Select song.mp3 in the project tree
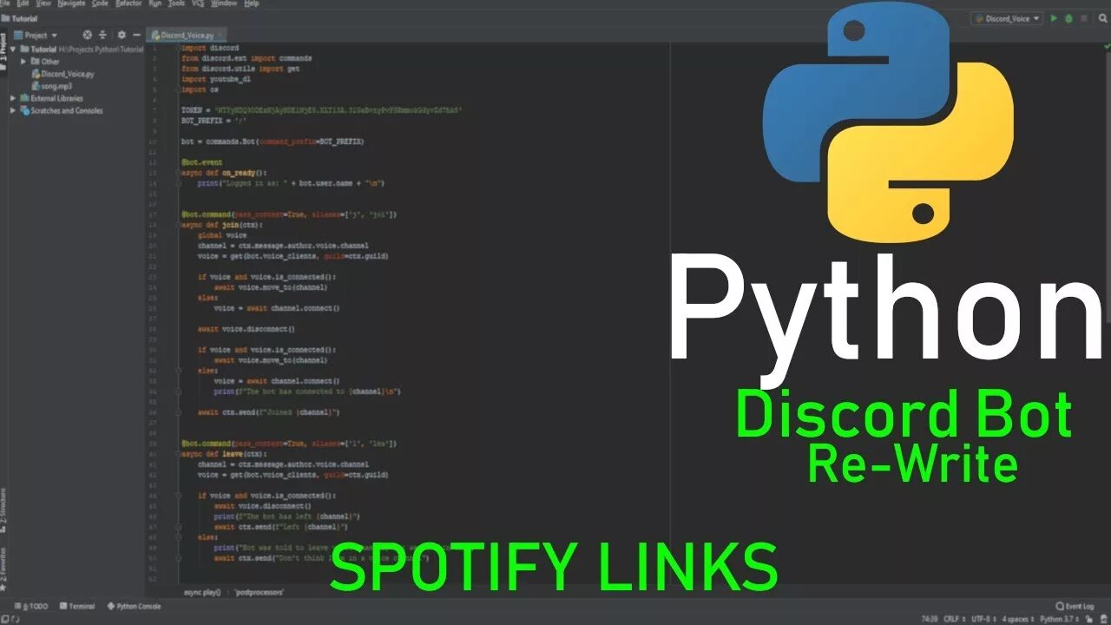This screenshot has width=1111, height=625. [51, 86]
